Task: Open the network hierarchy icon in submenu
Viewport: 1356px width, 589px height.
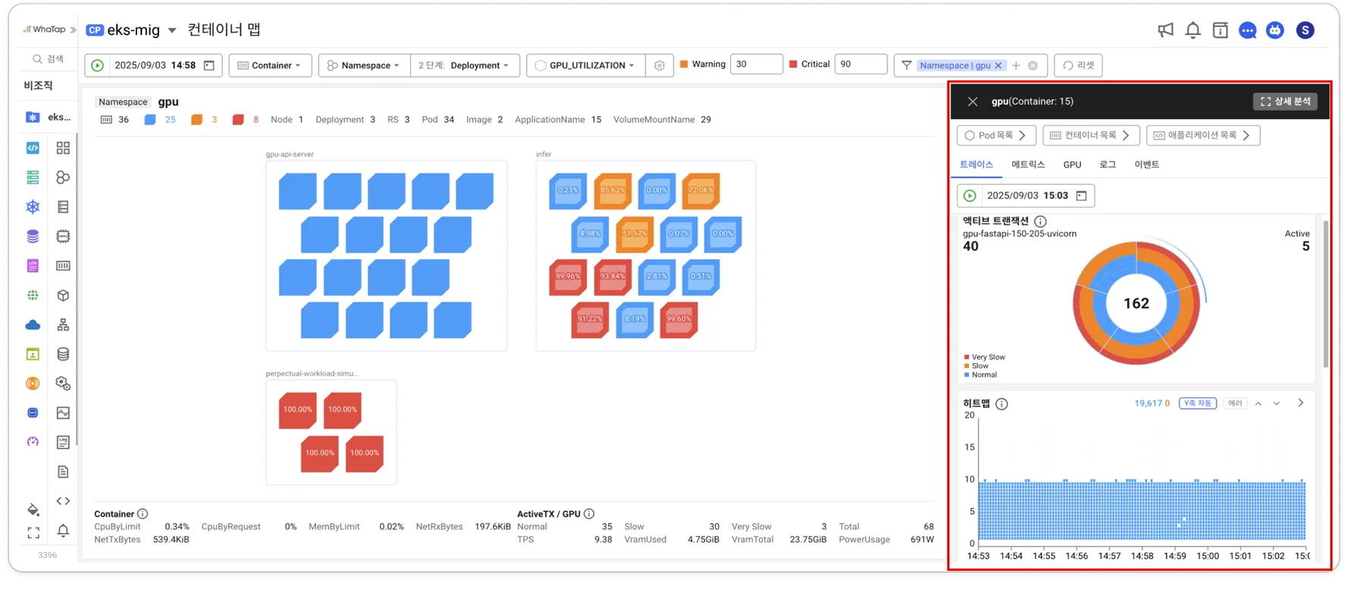Action: 63,325
